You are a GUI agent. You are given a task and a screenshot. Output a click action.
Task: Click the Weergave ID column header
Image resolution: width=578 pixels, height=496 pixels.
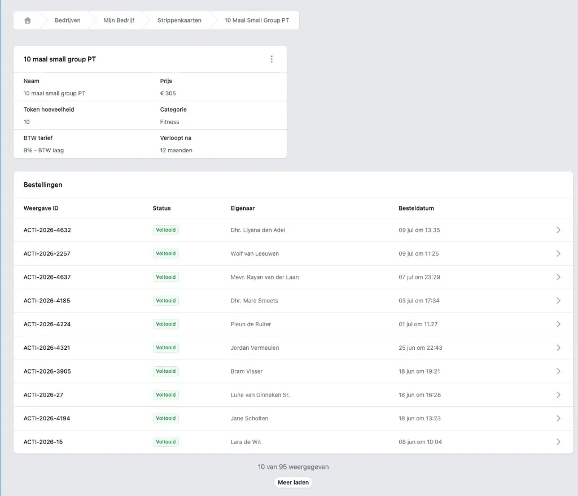41,208
